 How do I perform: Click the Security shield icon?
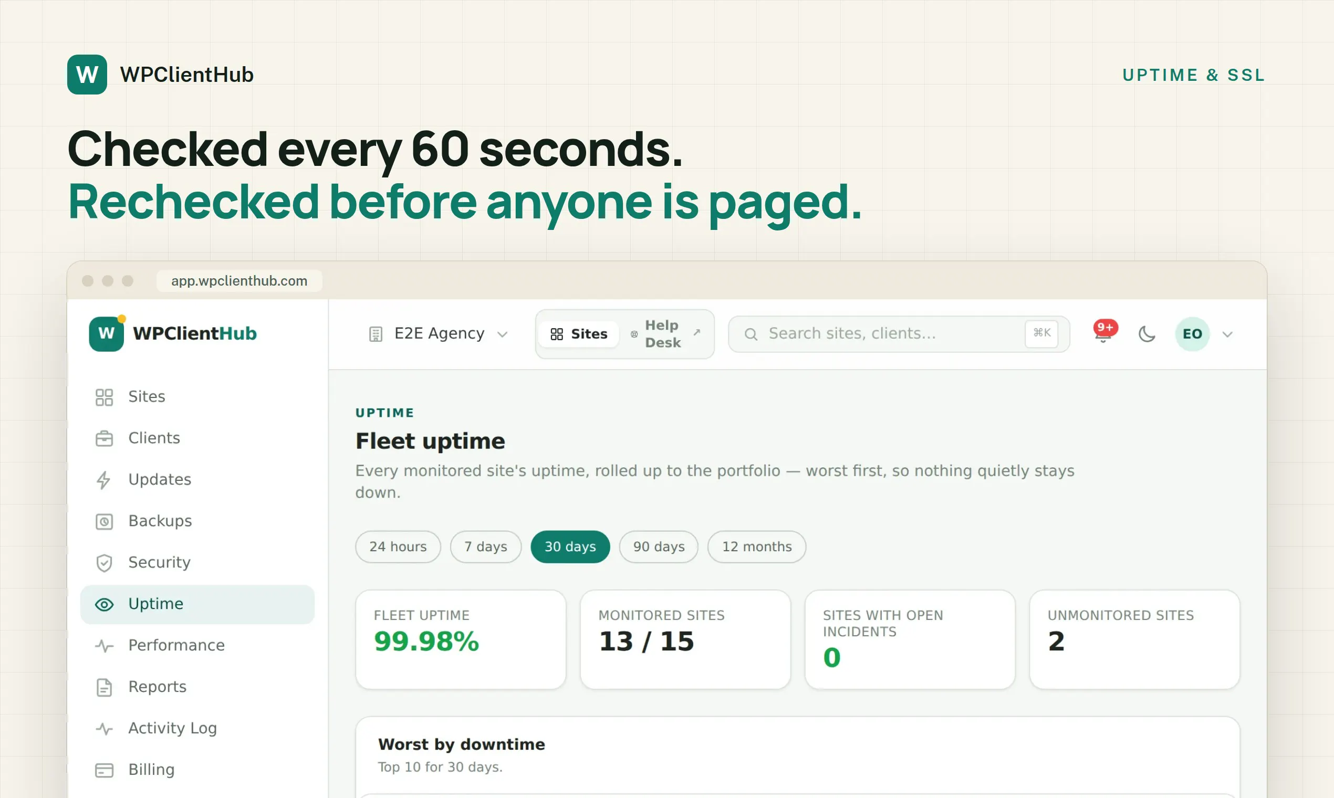coord(104,563)
